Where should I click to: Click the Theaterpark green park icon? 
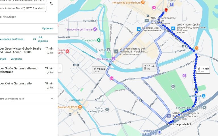click(98, 40)
